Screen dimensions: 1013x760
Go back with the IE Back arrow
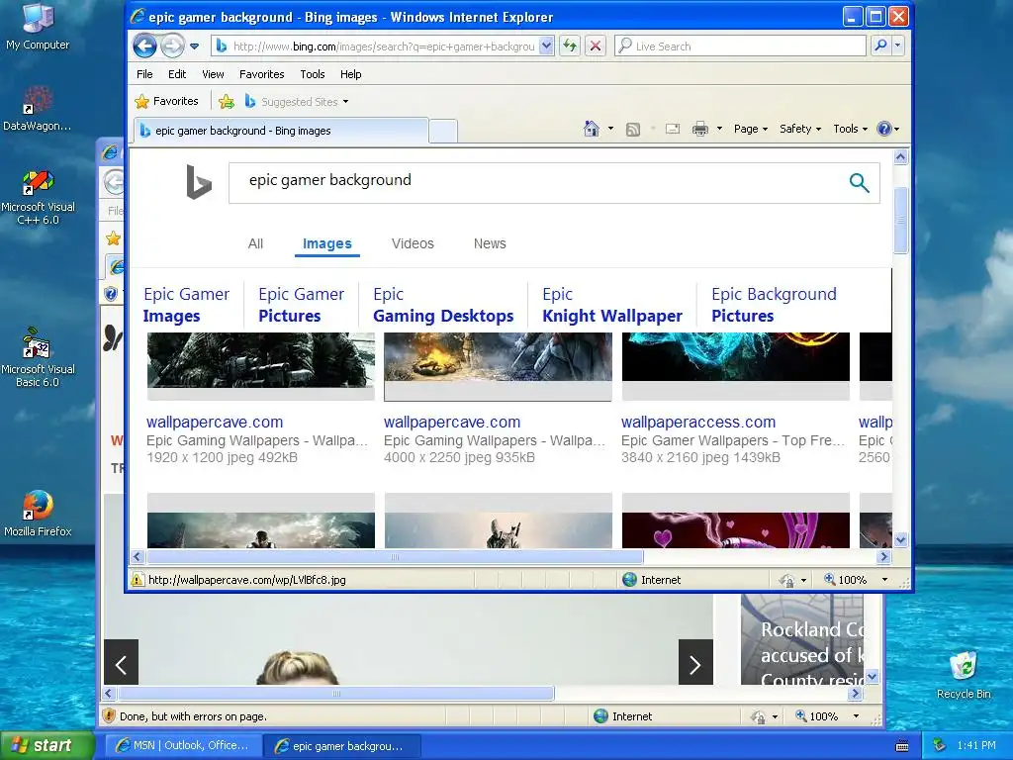144,46
